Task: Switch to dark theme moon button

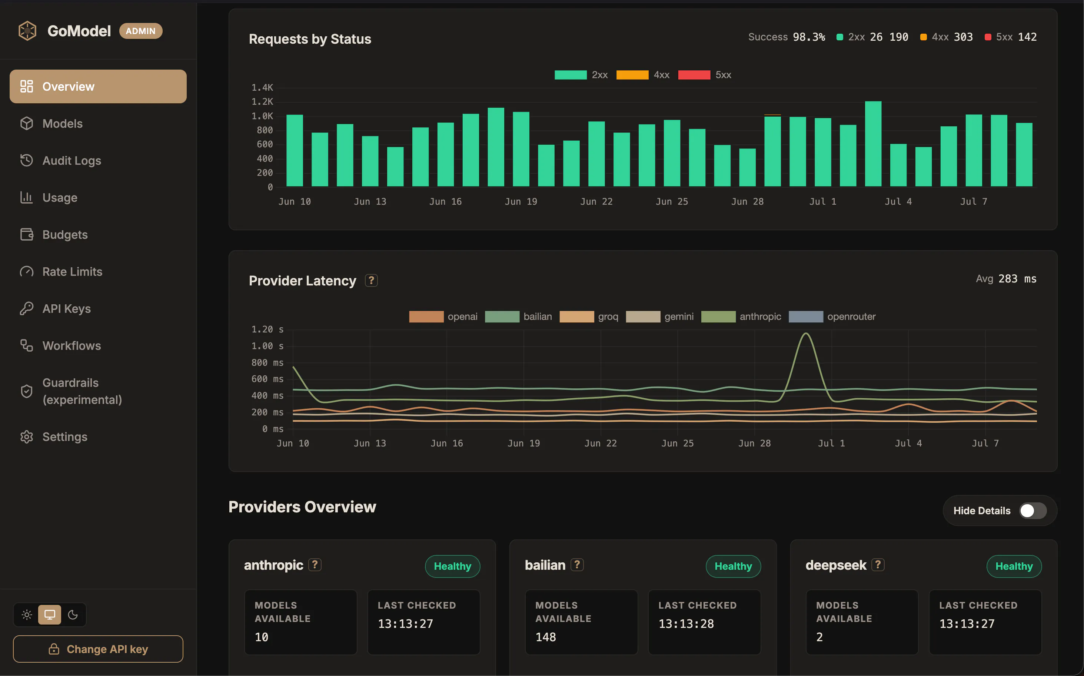Action: coord(73,615)
